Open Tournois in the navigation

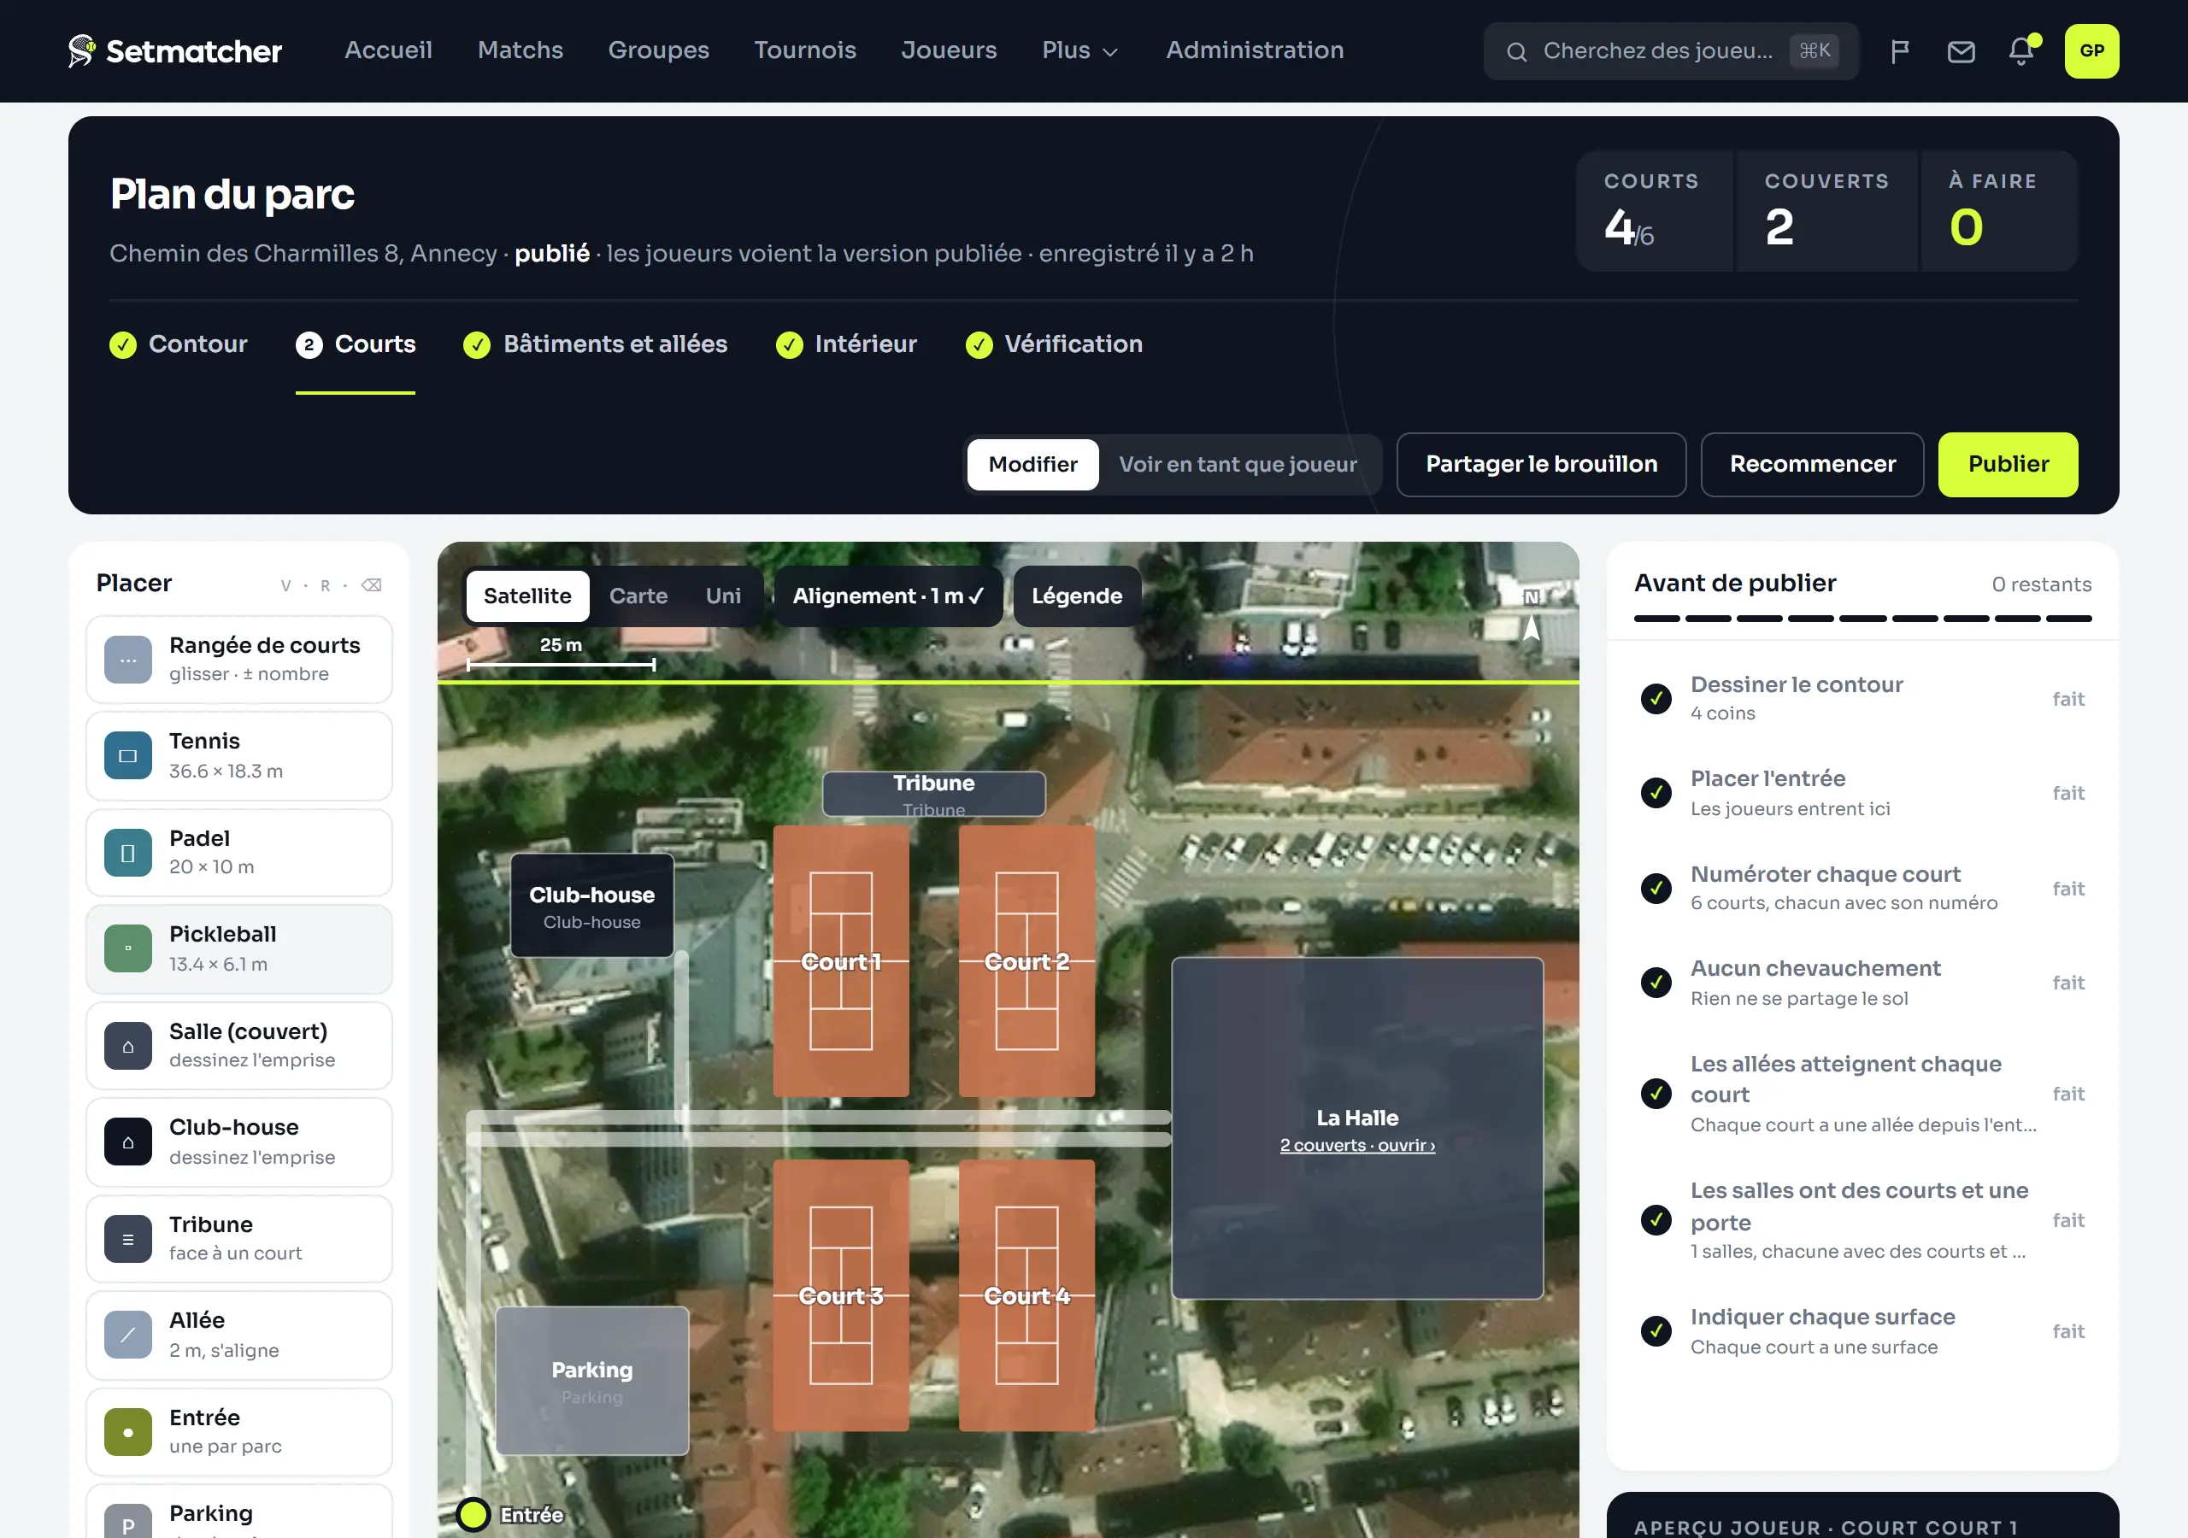[x=805, y=50]
